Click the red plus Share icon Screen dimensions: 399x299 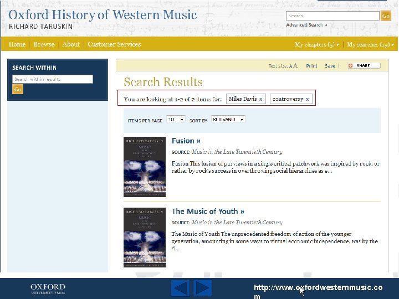coord(350,65)
